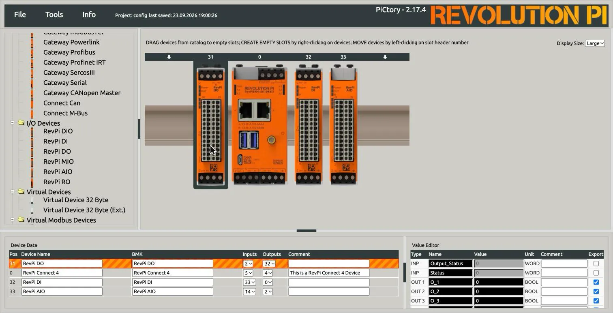Open the Display Size dropdown
The image size is (613, 313).
595,43
